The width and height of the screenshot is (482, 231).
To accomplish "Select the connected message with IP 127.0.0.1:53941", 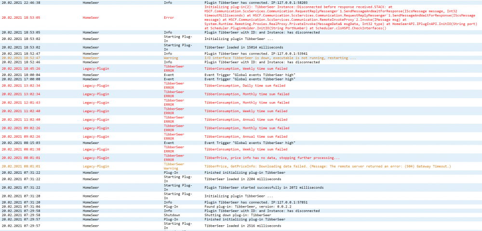I will 256,53.
